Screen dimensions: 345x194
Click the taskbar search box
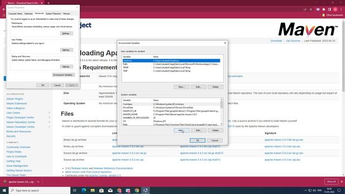pyautogui.click(x=39, y=190)
